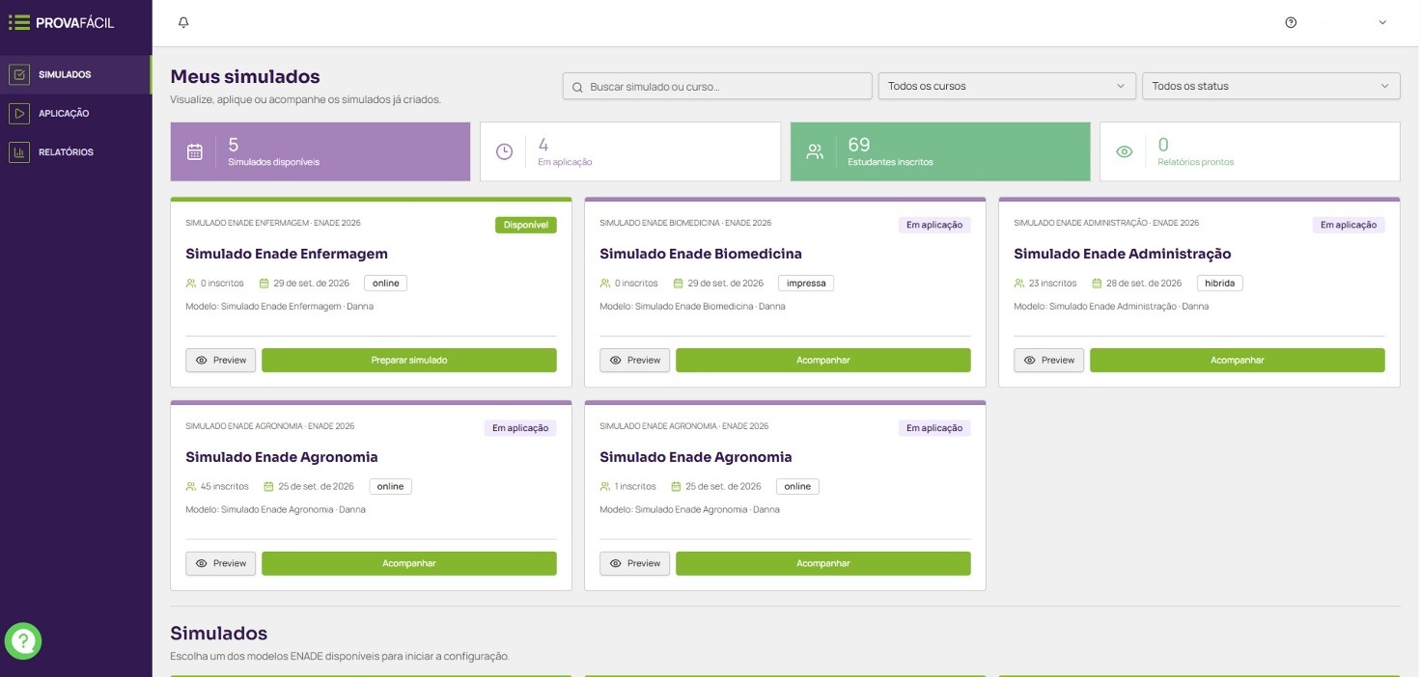Image resolution: width=1420 pixels, height=677 pixels.
Task: Click Acompanhar for Agronomia with 45 inscritos
Action: pos(409,563)
